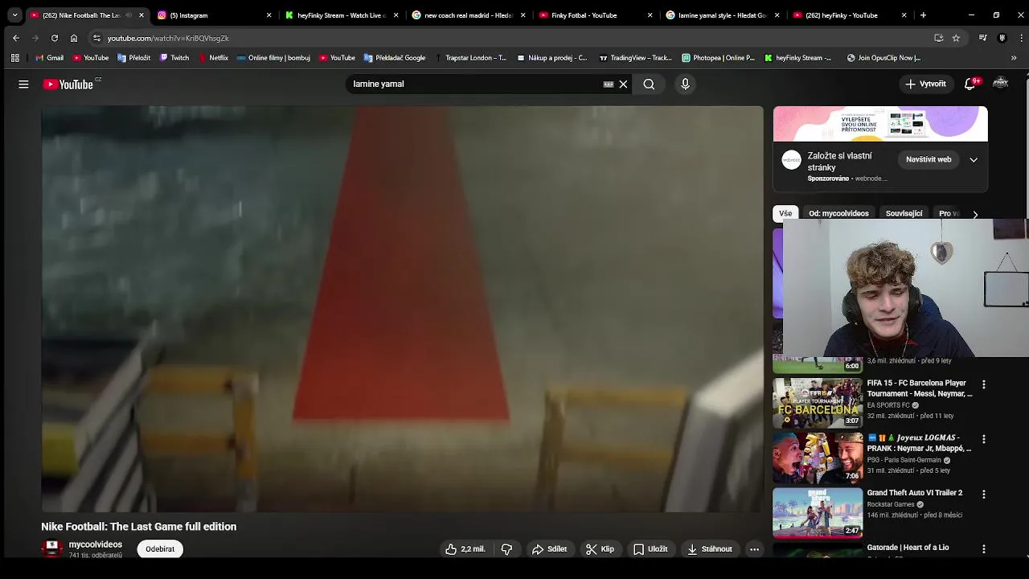This screenshot has width=1029, height=579.
Task: Open the Photopea bookmark
Action: tap(718, 58)
